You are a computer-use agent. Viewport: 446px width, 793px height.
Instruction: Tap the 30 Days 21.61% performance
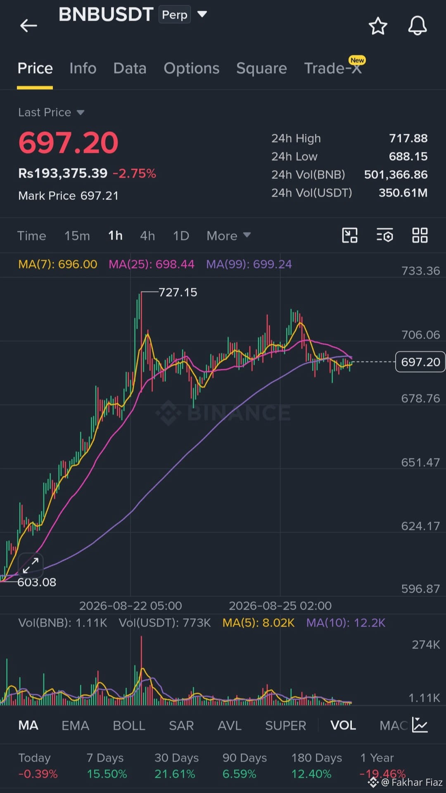(x=176, y=766)
